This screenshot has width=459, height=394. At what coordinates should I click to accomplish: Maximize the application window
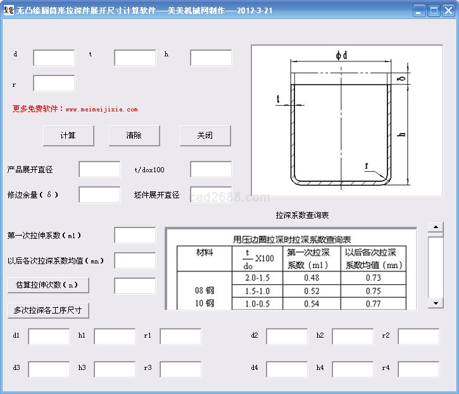[x=434, y=10]
